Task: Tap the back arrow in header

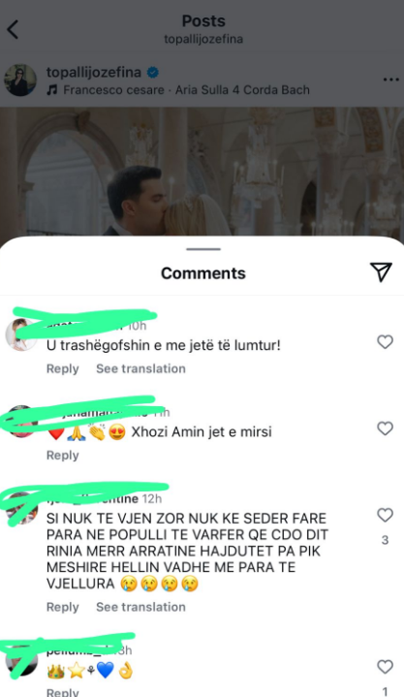Action: click(13, 30)
